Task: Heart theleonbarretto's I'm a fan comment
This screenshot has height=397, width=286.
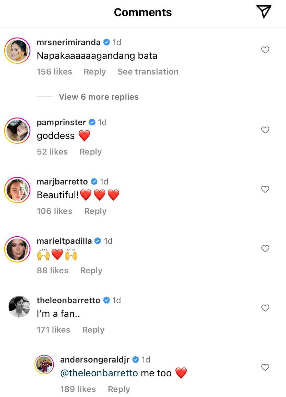Action: coord(265,308)
